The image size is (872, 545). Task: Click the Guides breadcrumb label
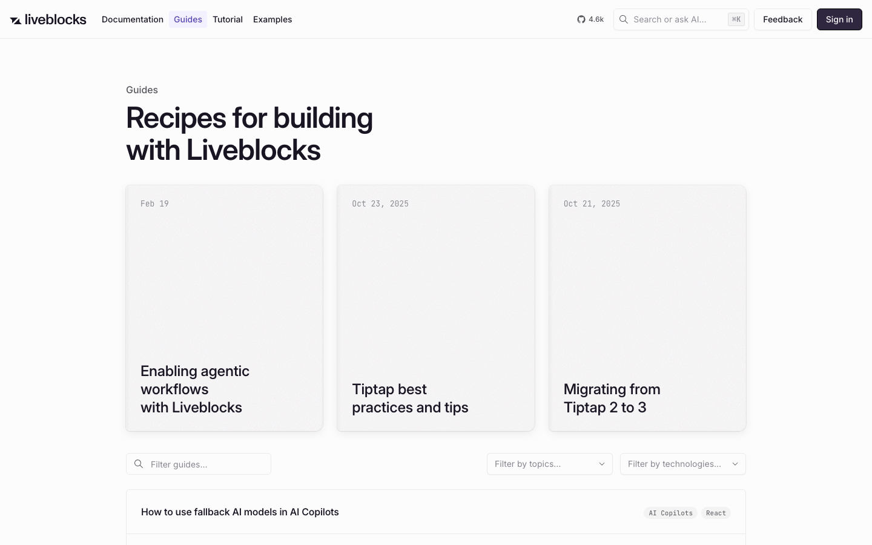[x=142, y=90]
